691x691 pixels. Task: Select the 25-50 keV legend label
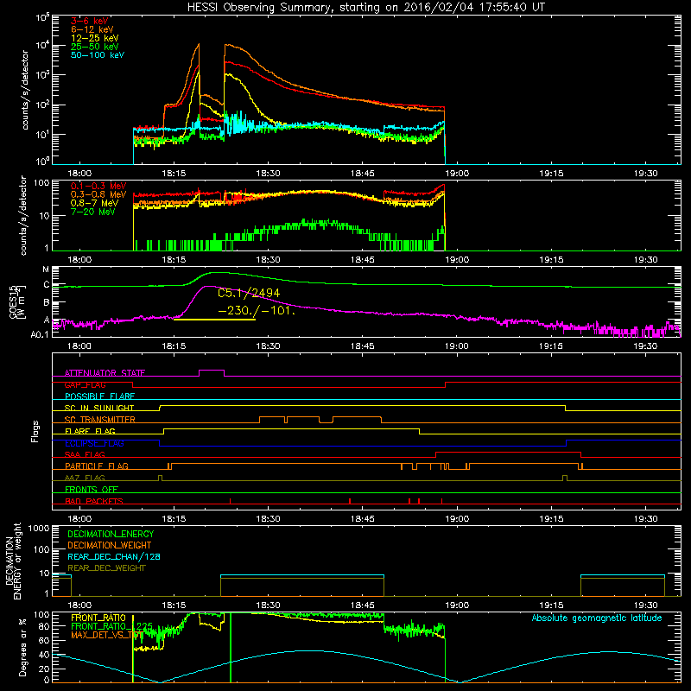pyautogui.click(x=95, y=47)
